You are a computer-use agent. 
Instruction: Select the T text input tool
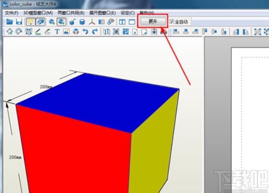tap(57, 32)
